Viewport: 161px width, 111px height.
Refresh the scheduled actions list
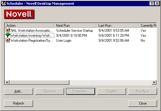click(x=19, y=103)
